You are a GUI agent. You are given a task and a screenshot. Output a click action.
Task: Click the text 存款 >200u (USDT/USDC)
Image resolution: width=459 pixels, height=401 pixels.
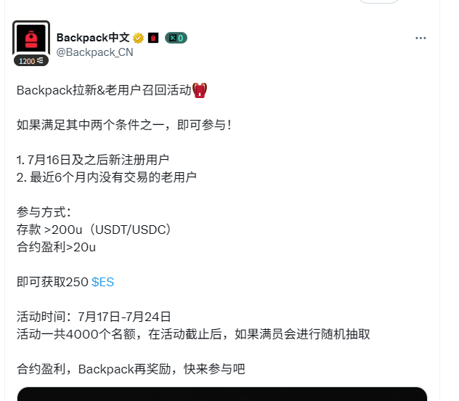tap(94, 230)
